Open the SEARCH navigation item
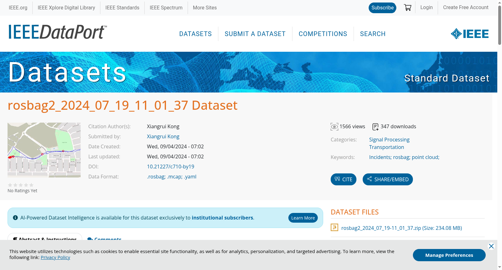This screenshot has width=502, height=270. [x=373, y=34]
